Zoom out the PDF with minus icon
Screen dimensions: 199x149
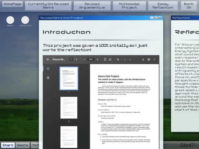[84, 60]
